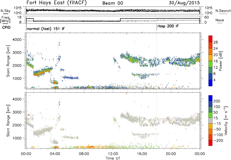This screenshot has width=231, height=160.
Task: Pick the −50 to −15 yellow Velocity swatch
Action: [x=210, y=126]
